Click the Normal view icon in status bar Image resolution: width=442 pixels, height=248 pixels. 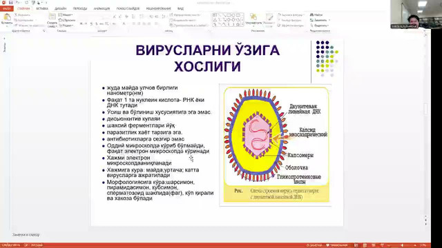[356, 245]
